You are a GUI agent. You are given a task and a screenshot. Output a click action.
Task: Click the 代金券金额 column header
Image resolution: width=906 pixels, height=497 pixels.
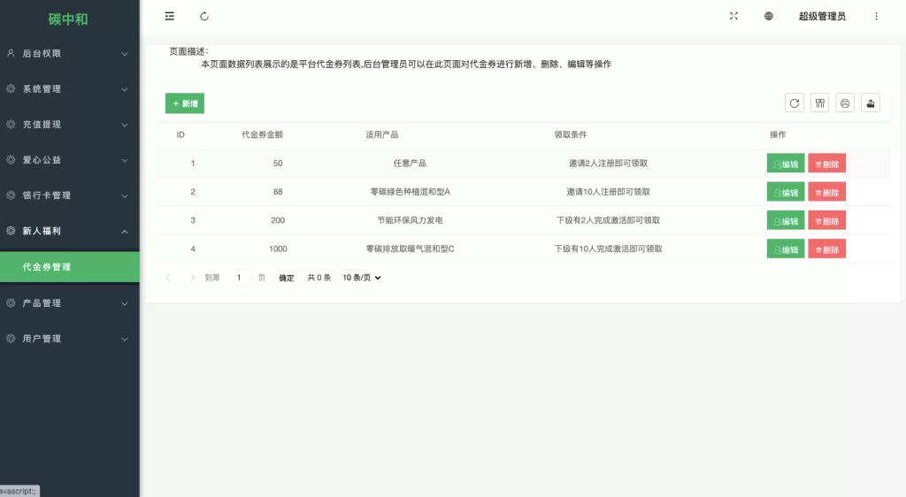[x=262, y=134]
